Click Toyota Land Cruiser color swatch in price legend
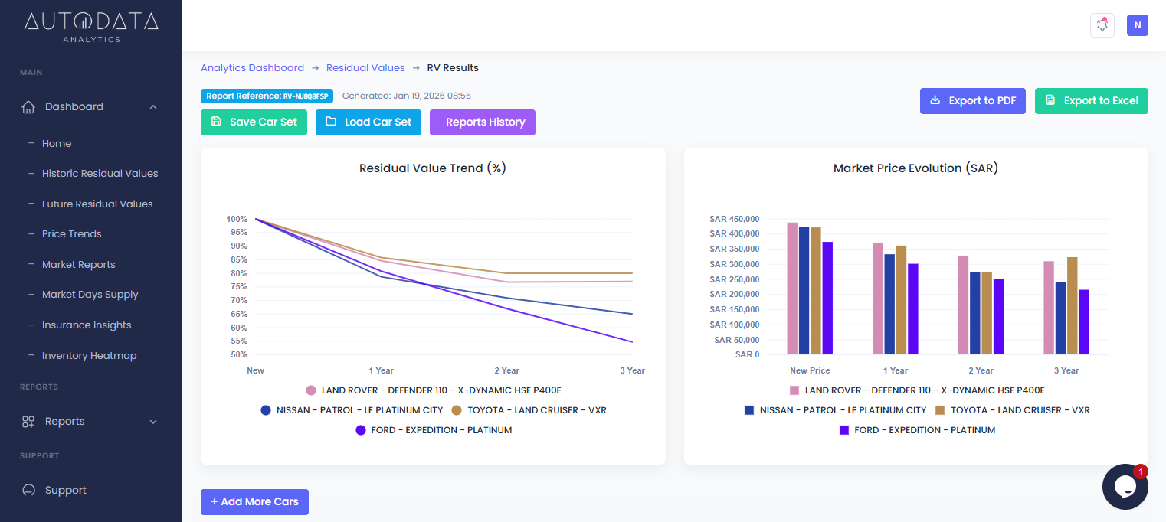 pos(941,410)
